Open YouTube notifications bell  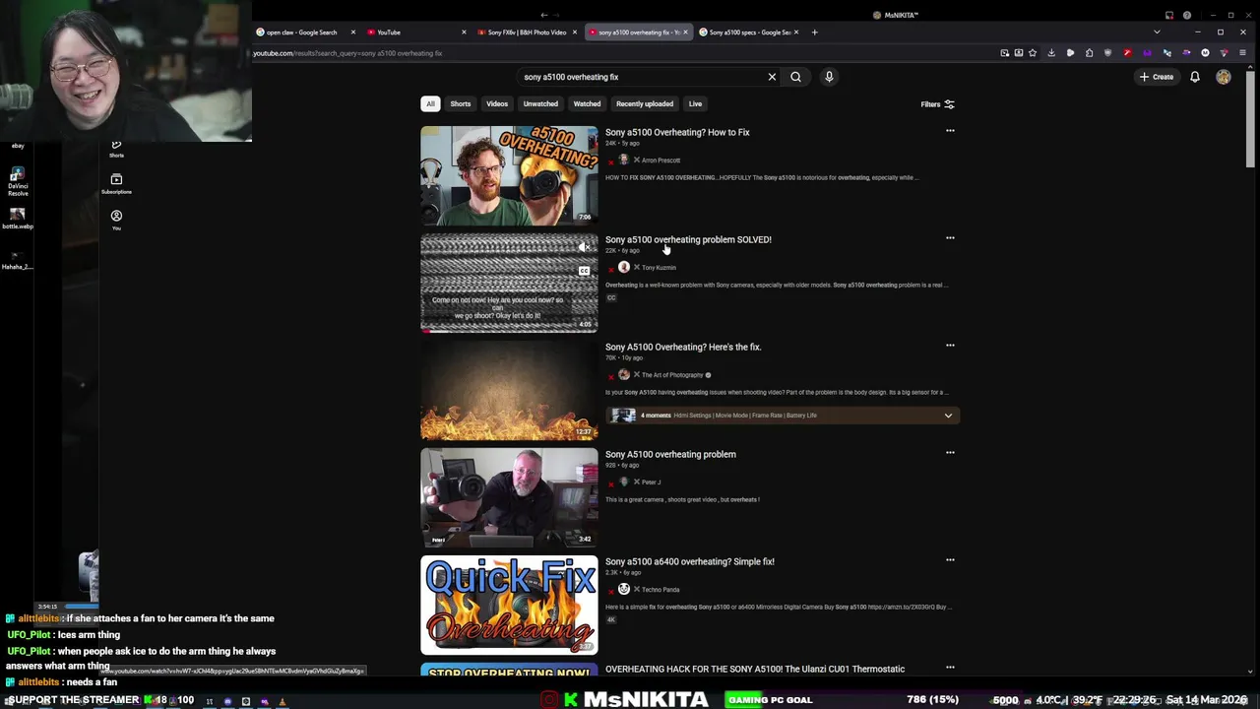(x=1194, y=77)
